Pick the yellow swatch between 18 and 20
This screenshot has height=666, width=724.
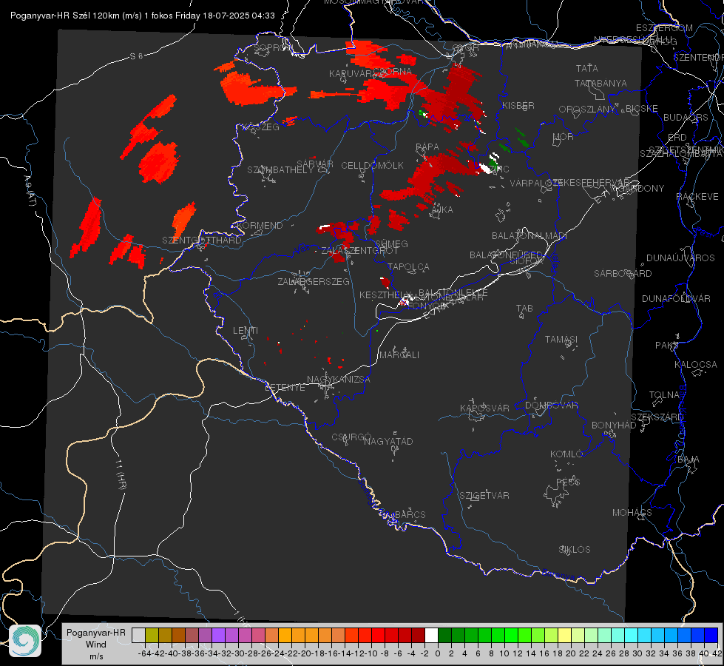click(x=564, y=635)
